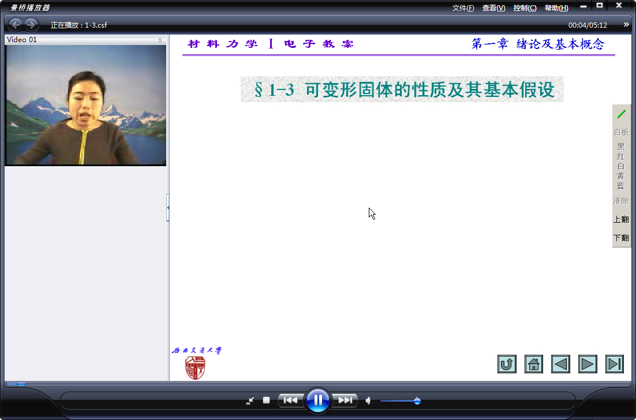636x420 pixels.
Task: Adjust the volume slider handle
Action: (417, 401)
